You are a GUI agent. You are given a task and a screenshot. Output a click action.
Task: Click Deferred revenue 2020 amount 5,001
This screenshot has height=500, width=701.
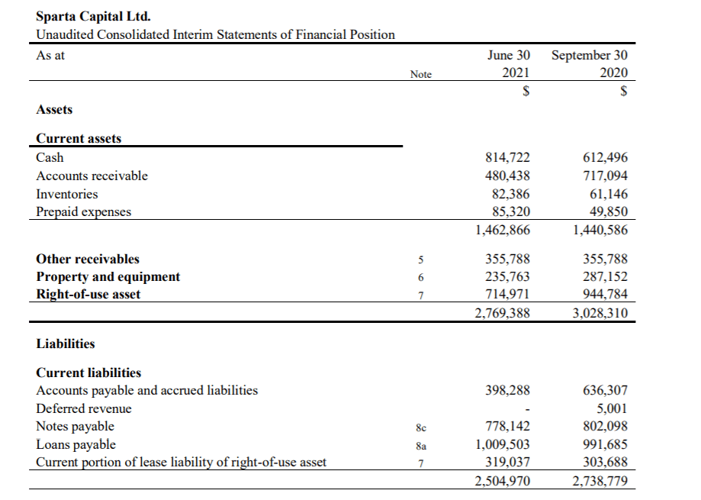click(612, 408)
